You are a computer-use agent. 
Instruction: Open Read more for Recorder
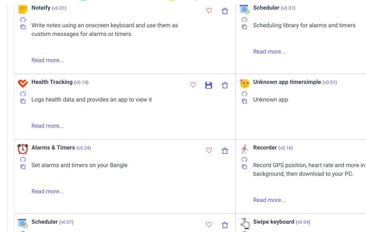point(269,200)
